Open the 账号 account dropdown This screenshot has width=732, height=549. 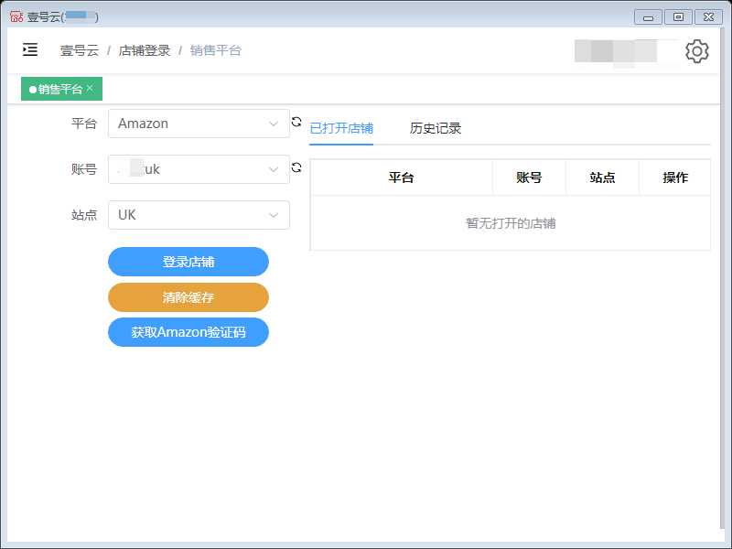(x=199, y=169)
